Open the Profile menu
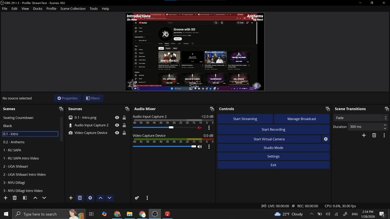Viewport: 390px width, 219px height. pos(51,9)
